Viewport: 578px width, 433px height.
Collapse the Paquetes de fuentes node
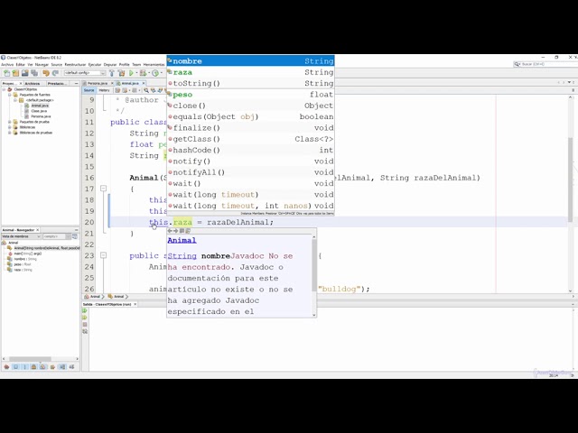(10, 95)
